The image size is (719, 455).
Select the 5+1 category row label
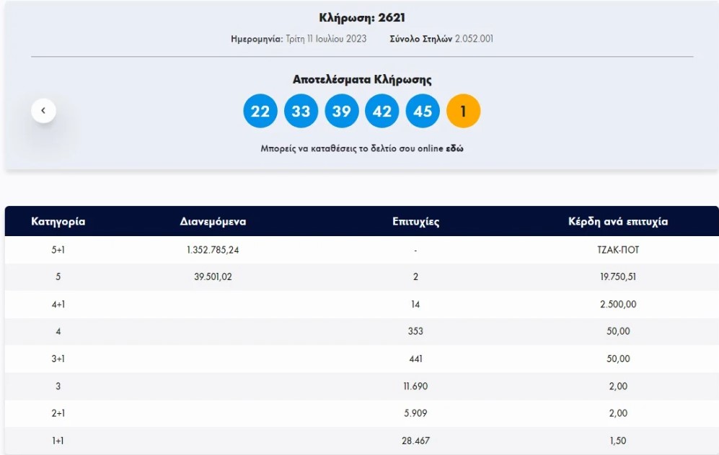58,250
